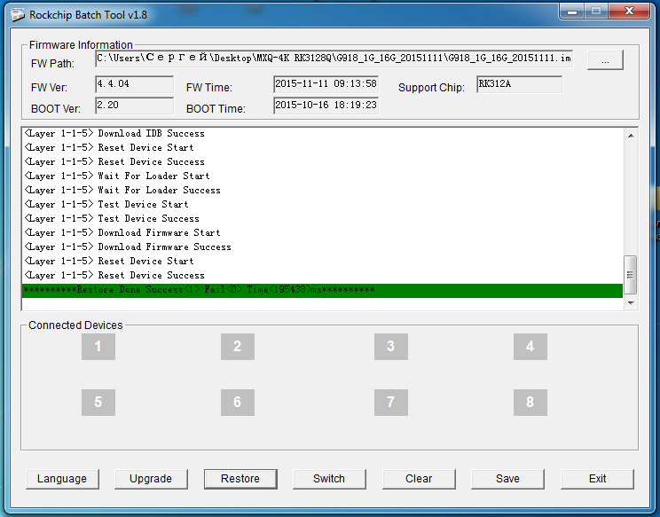Screen dimensions: 660x517
Task: Click the 'Firmware Information' group label
Action: [81, 45]
